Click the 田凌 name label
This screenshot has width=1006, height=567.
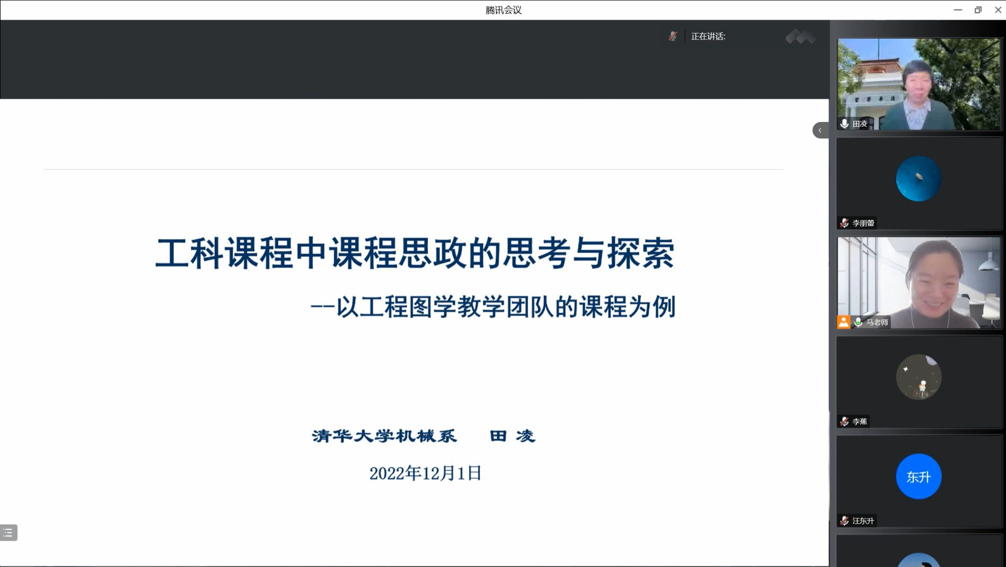[860, 124]
